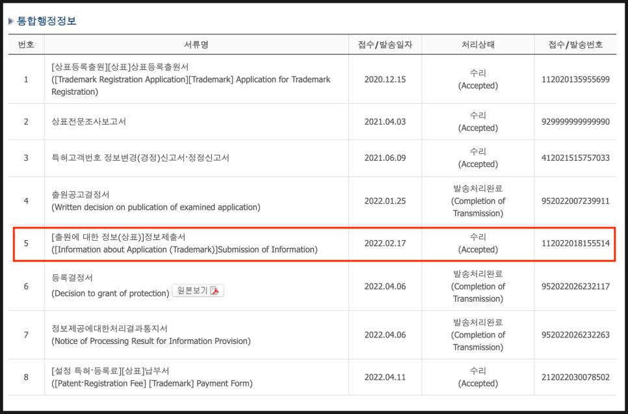Select the 서류명 column header
Viewport: 628px width, 414px height.
[x=196, y=44]
